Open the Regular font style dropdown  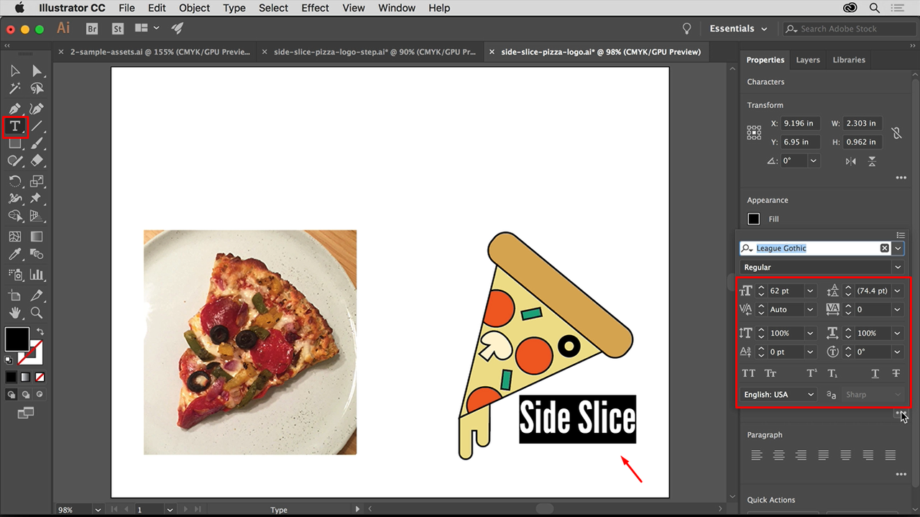(897, 267)
